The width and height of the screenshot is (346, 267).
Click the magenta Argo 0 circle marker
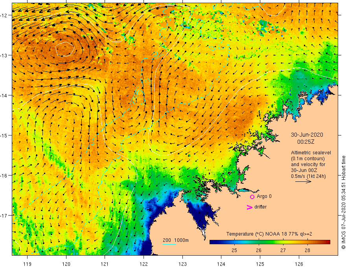252,197
